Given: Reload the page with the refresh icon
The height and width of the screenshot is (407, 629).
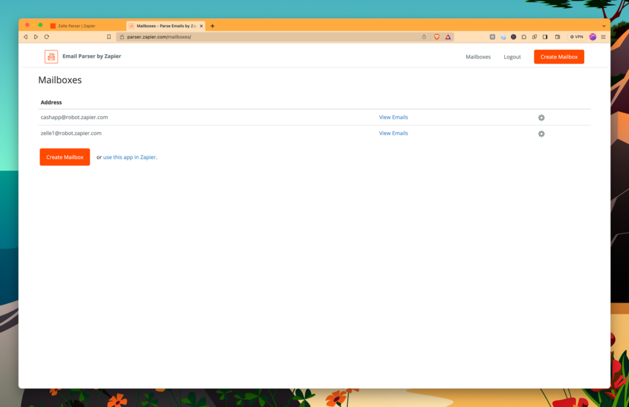Looking at the screenshot, I should 46,37.
